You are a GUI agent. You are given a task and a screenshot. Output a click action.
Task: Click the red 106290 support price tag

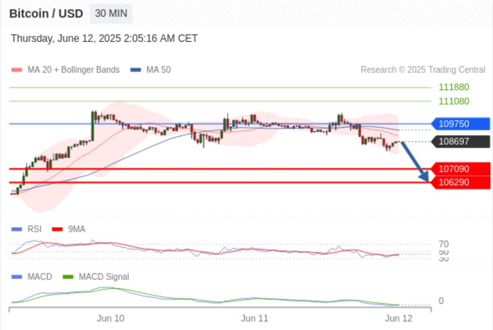point(461,182)
